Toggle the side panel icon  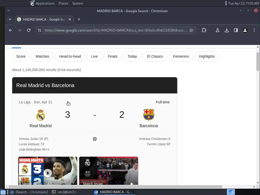(x=236, y=30)
